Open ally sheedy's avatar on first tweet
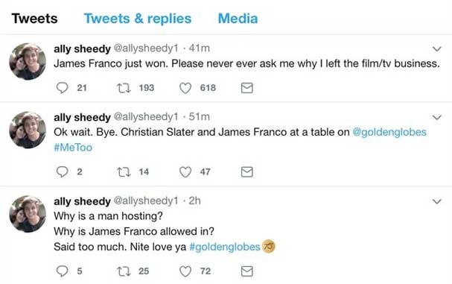 (28, 61)
